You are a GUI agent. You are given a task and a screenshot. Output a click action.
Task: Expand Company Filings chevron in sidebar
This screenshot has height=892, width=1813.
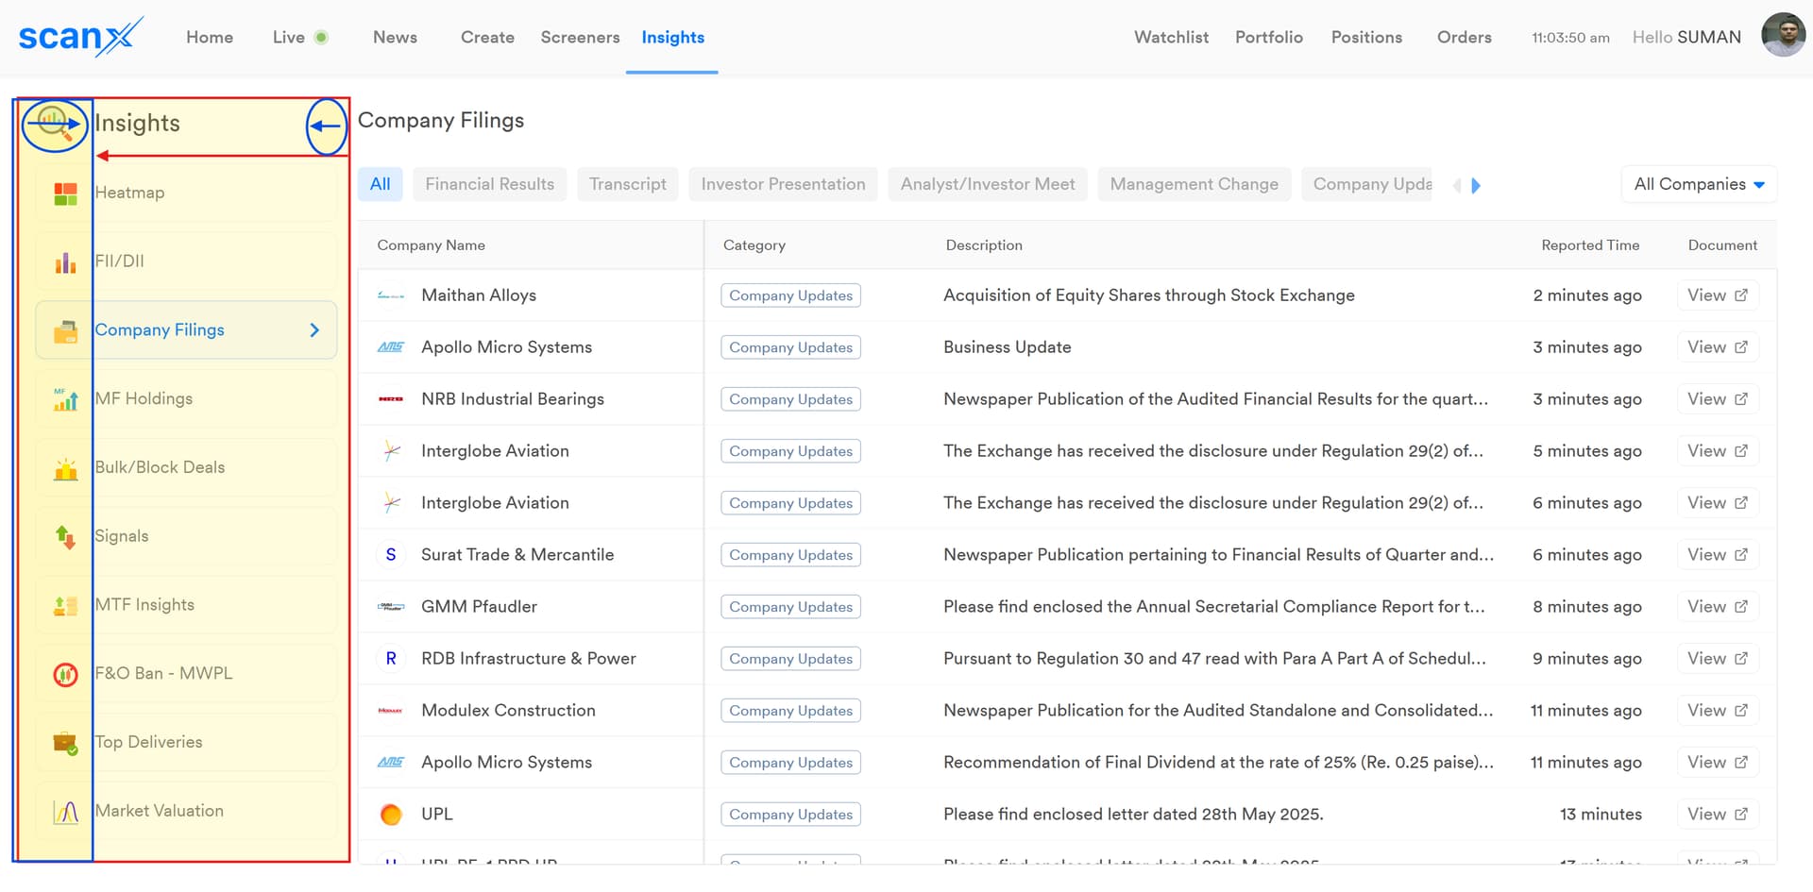pyautogui.click(x=314, y=330)
